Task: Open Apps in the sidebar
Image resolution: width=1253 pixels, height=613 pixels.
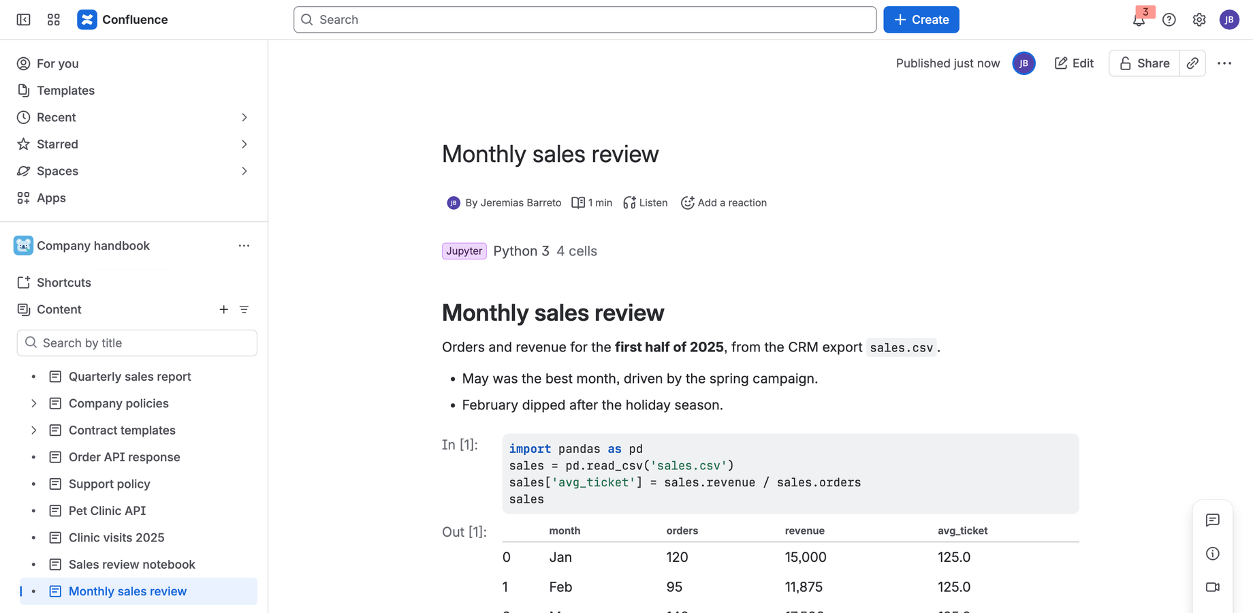Action: click(41, 198)
